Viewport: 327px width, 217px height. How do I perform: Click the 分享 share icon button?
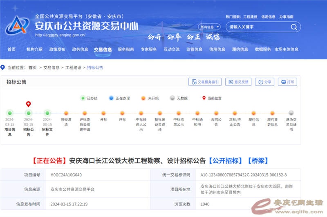tap(264, 82)
